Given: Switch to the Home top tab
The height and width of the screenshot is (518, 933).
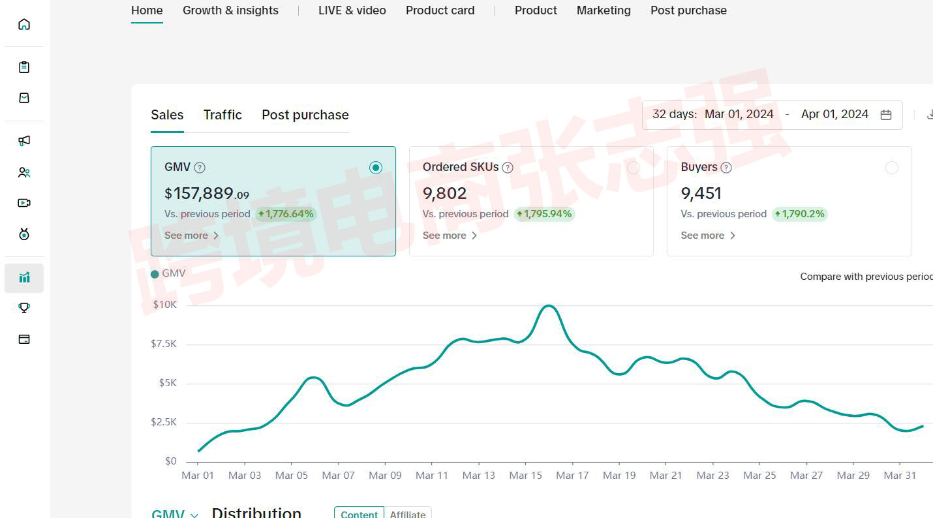Looking at the screenshot, I should [x=147, y=10].
